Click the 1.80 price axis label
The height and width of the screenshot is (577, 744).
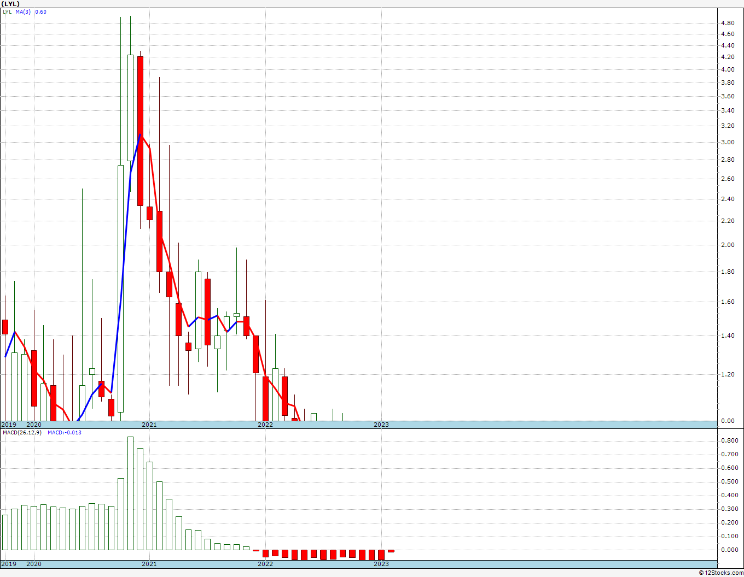(x=728, y=272)
